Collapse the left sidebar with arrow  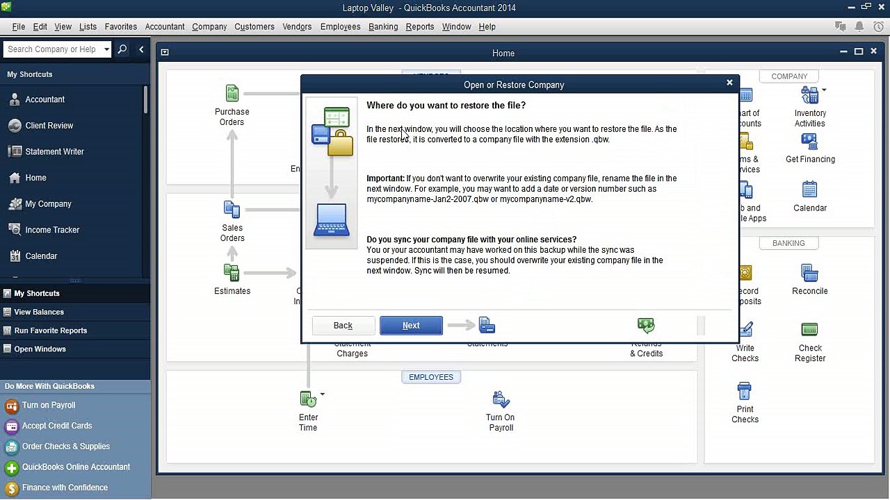point(141,49)
